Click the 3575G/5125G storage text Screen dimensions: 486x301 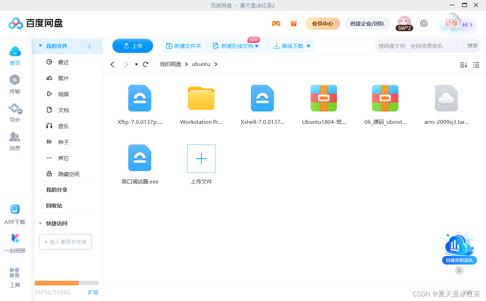(52, 292)
